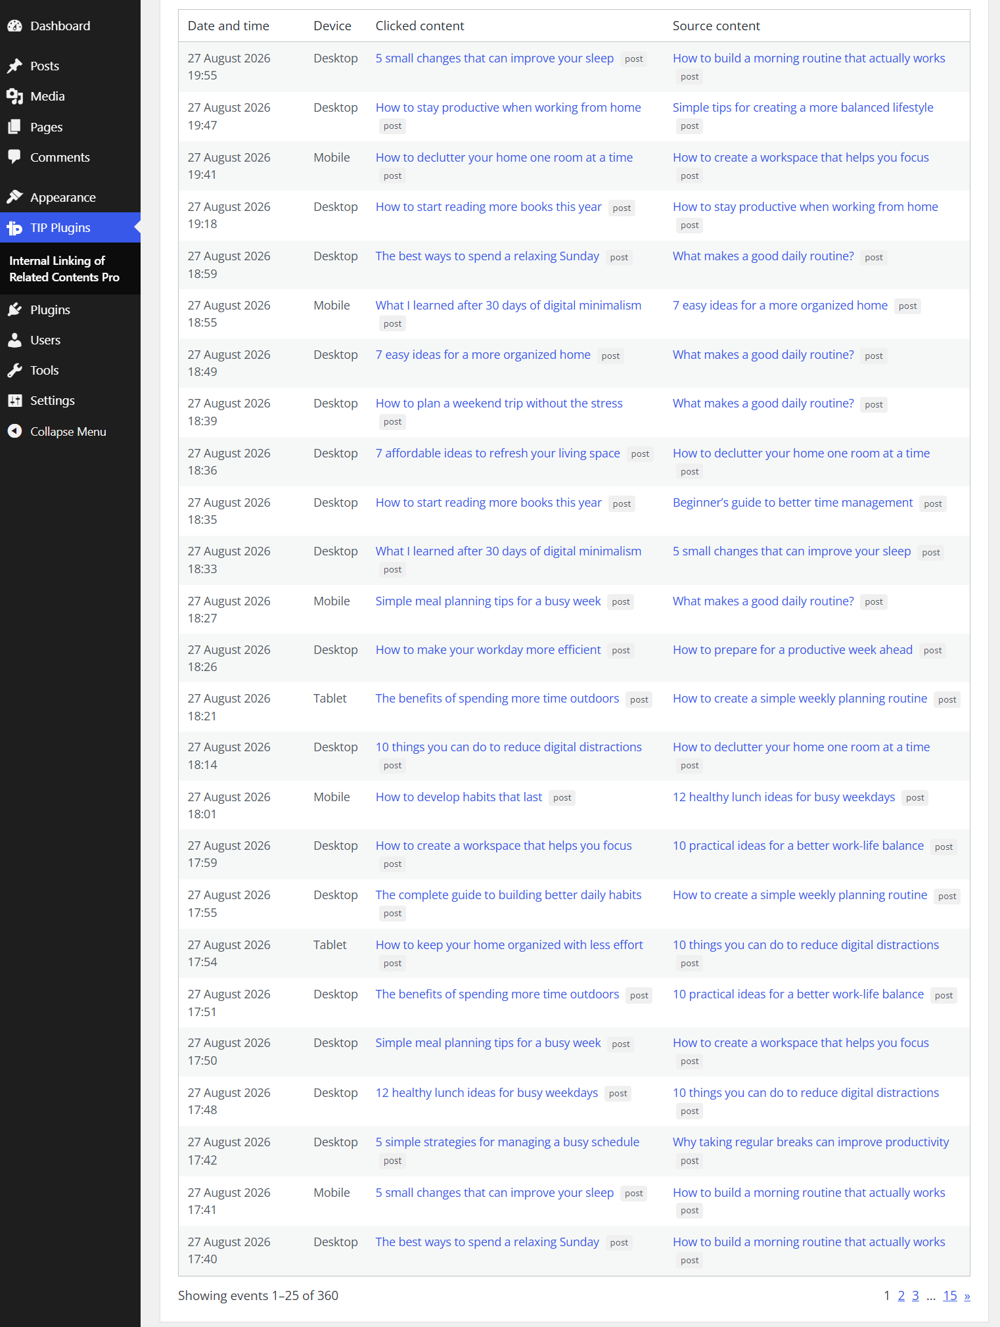Viewport: 1000px width, 1327px height.
Task: Collapse the sidebar with Collapse Menu arrow
Action: tap(14, 431)
